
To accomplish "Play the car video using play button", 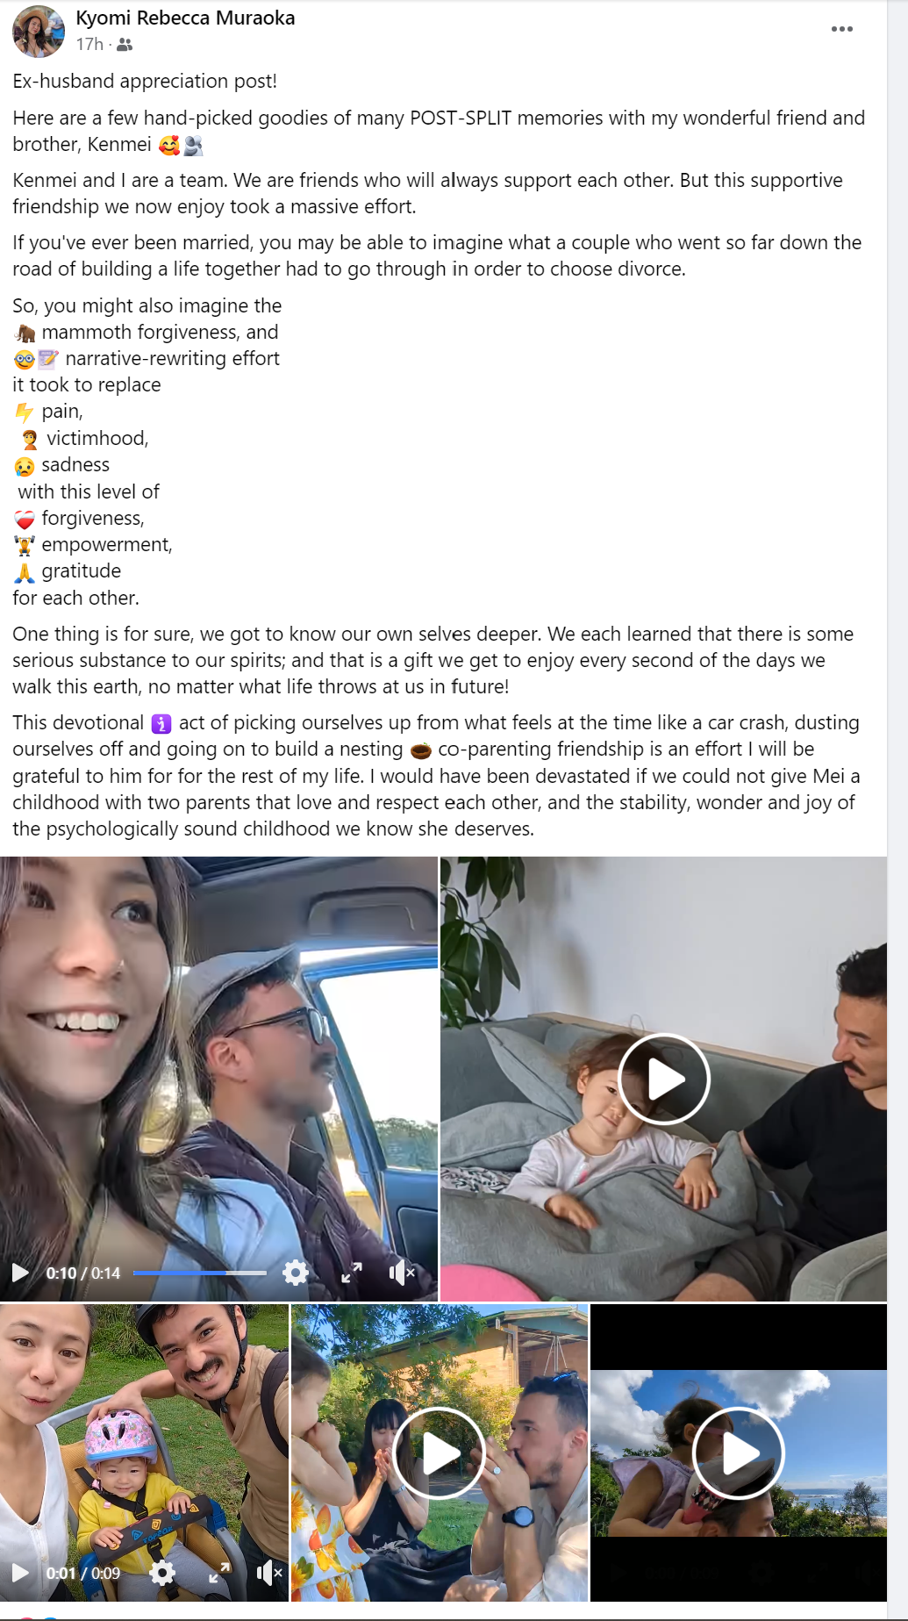I will (20, 1273).
